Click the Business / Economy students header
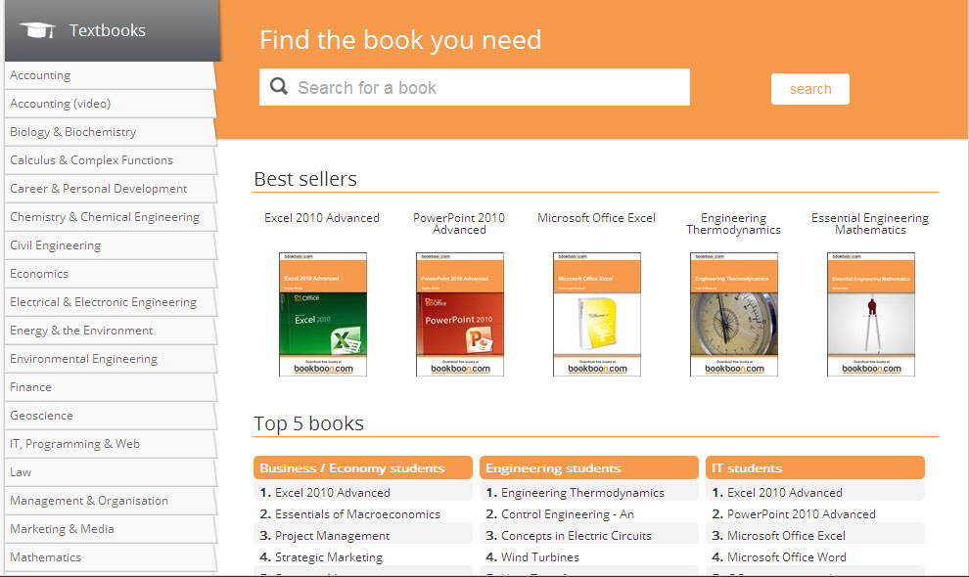The width and height of the screenshot is (969, 577). click(x=363, y=467)
